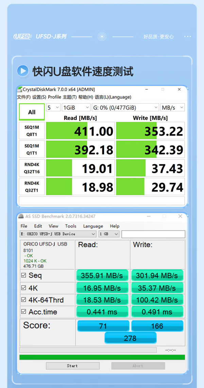Click the UFSD logo in the banner
Screen dimensions: 204x388
coord(23,36)
